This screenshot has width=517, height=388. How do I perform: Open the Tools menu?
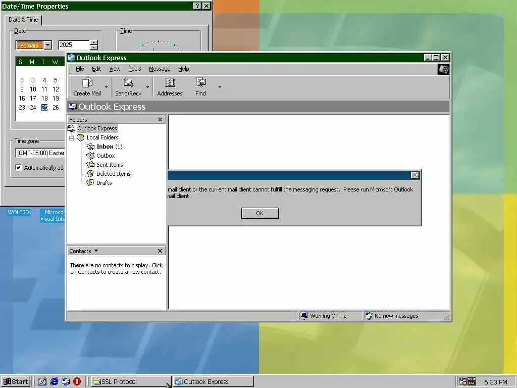[134, 69]
